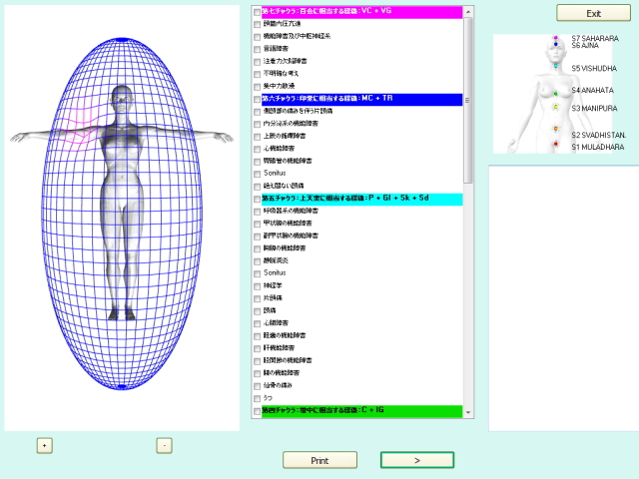
Task: Click the minus zoom button below aura model
Action: 165,445
